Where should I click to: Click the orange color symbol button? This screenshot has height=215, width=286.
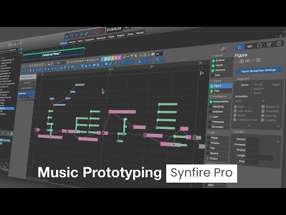click(x=113, y=58)
